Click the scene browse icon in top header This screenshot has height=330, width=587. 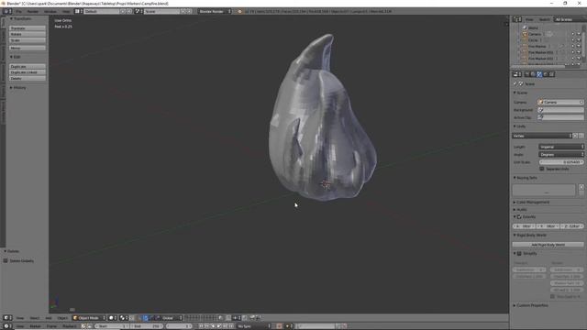(x=138, y=11)
